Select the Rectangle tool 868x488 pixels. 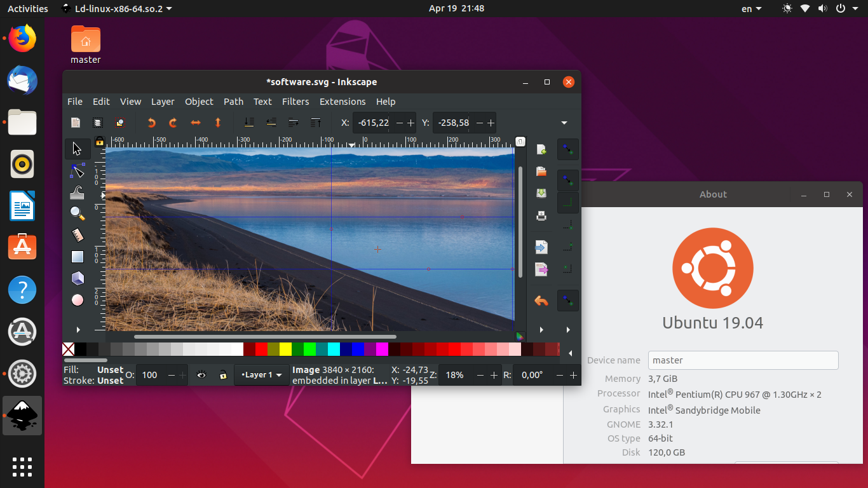(x=78, y=257)
